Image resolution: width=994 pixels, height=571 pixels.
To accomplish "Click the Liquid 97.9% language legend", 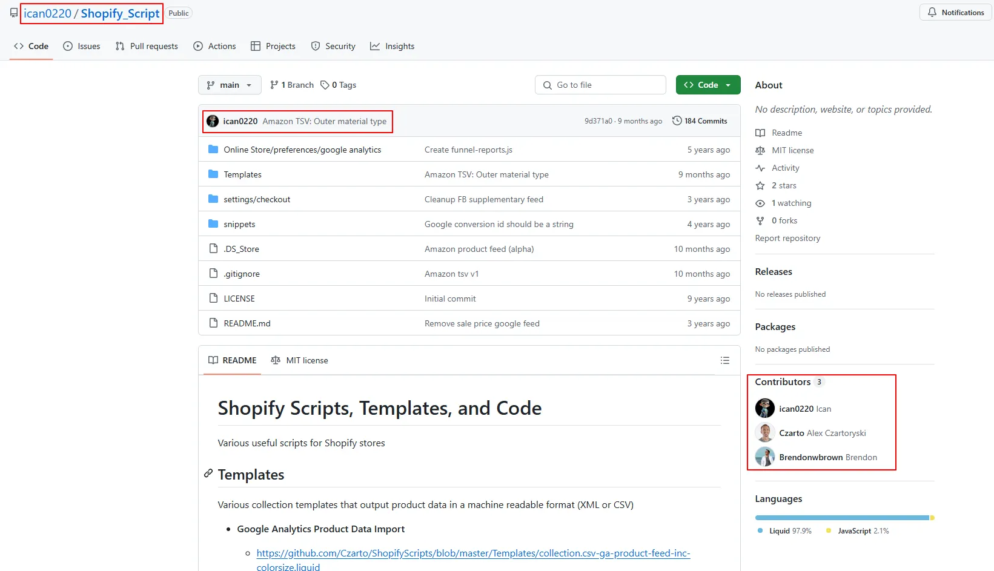I will tap(785, 531).
